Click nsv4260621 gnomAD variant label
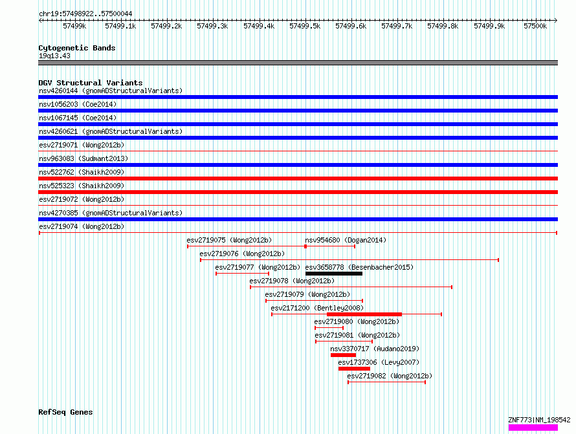The height and width of the screenshot is (434, 576). [x=111, y=131]
